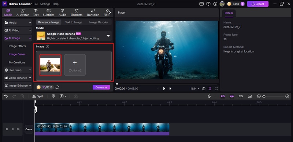Open the feedback message icon
Viewport: 293px width, 142px height.
[x=208, y=4]
